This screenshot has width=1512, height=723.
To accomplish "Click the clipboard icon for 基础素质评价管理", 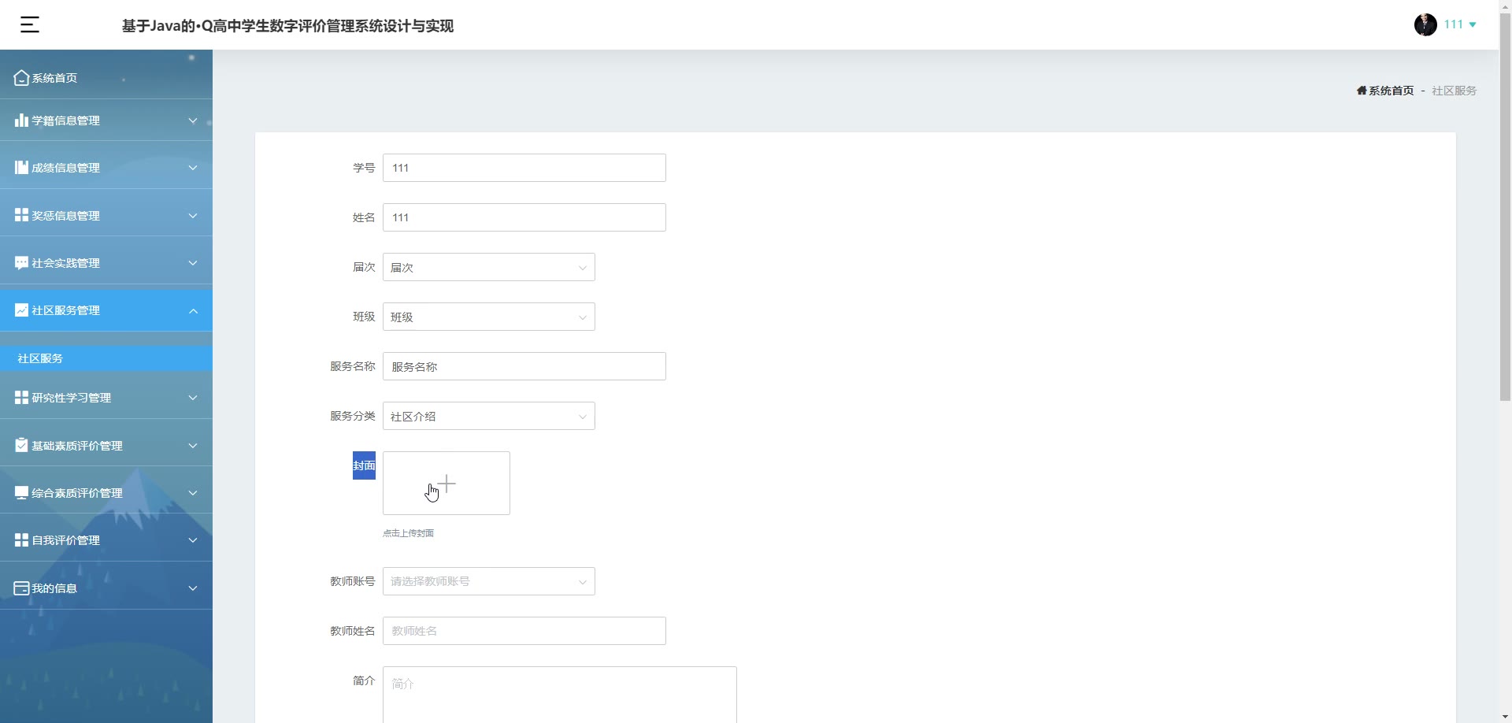I will click(21, 446).
